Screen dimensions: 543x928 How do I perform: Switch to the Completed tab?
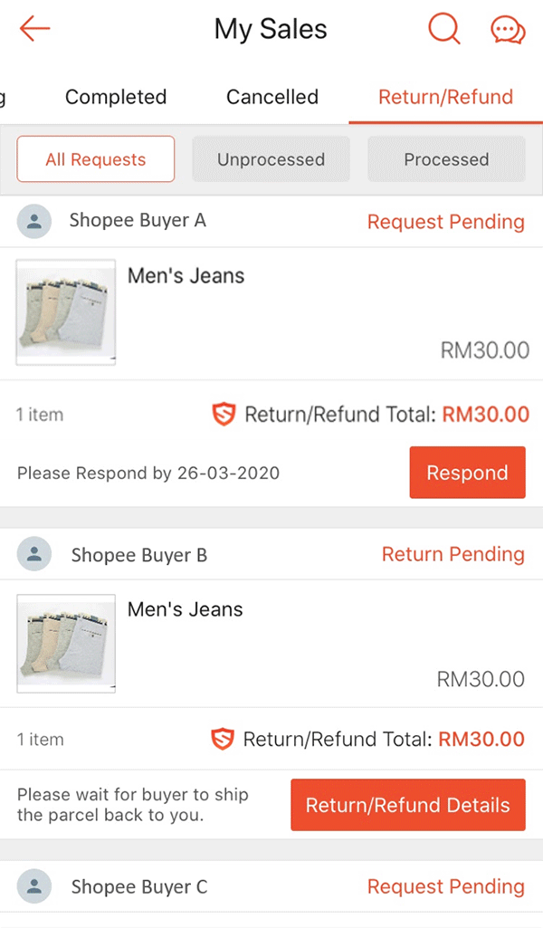coord(116,97)
